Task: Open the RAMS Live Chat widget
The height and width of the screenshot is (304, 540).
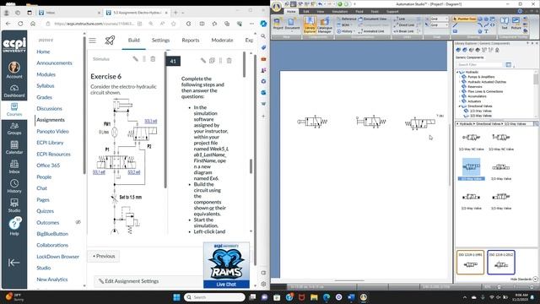Action: [x=226, y=265]
